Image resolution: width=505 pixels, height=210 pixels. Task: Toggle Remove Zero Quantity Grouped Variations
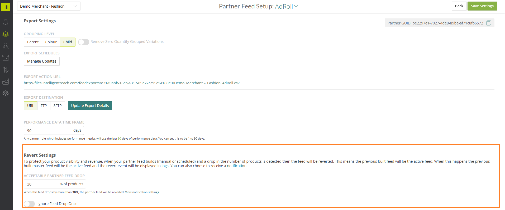point(83,42)
